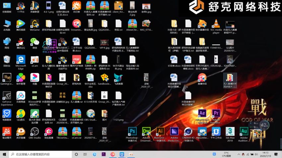Screen dimensions: 282x158
Task: Open the volume speaker tray icon
Action: 256,154
